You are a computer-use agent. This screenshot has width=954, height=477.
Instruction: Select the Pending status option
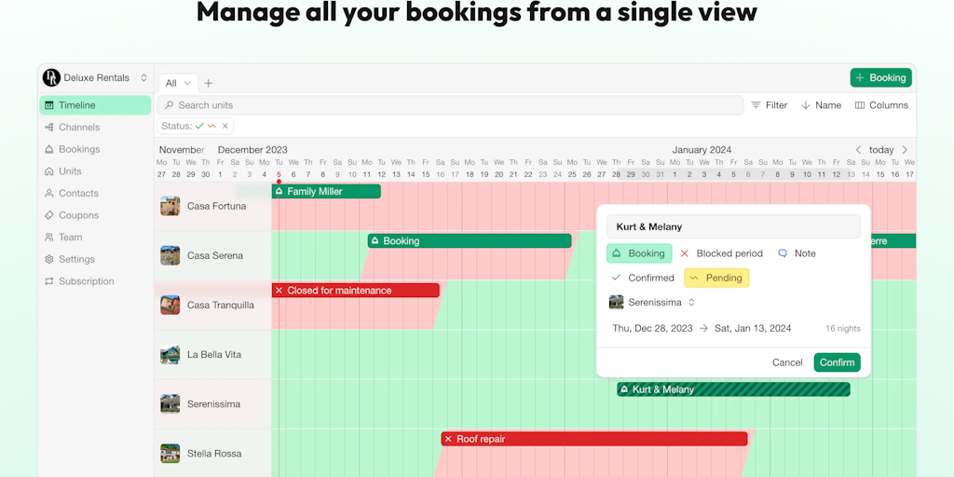tap(715, 278)
